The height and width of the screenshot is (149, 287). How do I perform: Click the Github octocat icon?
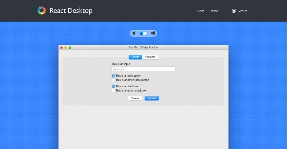234,11
